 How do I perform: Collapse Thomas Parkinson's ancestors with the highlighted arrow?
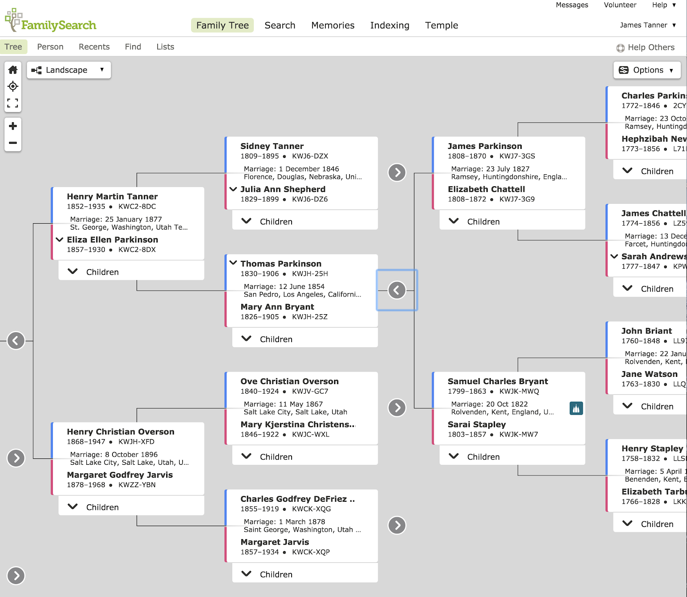click(x=397, y=290)
